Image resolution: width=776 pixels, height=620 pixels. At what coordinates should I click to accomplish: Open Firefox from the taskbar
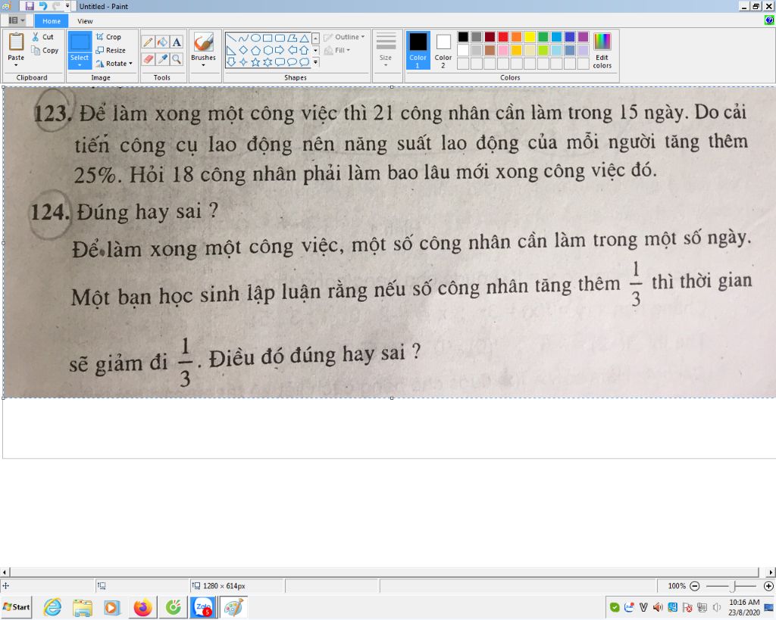pos(143,607)
